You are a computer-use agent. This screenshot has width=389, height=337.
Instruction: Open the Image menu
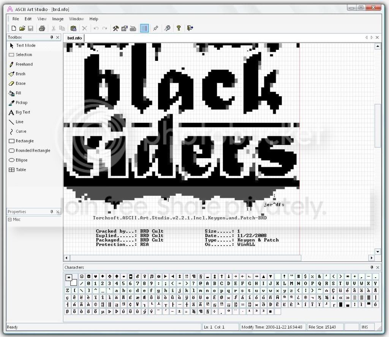point(58,19)
